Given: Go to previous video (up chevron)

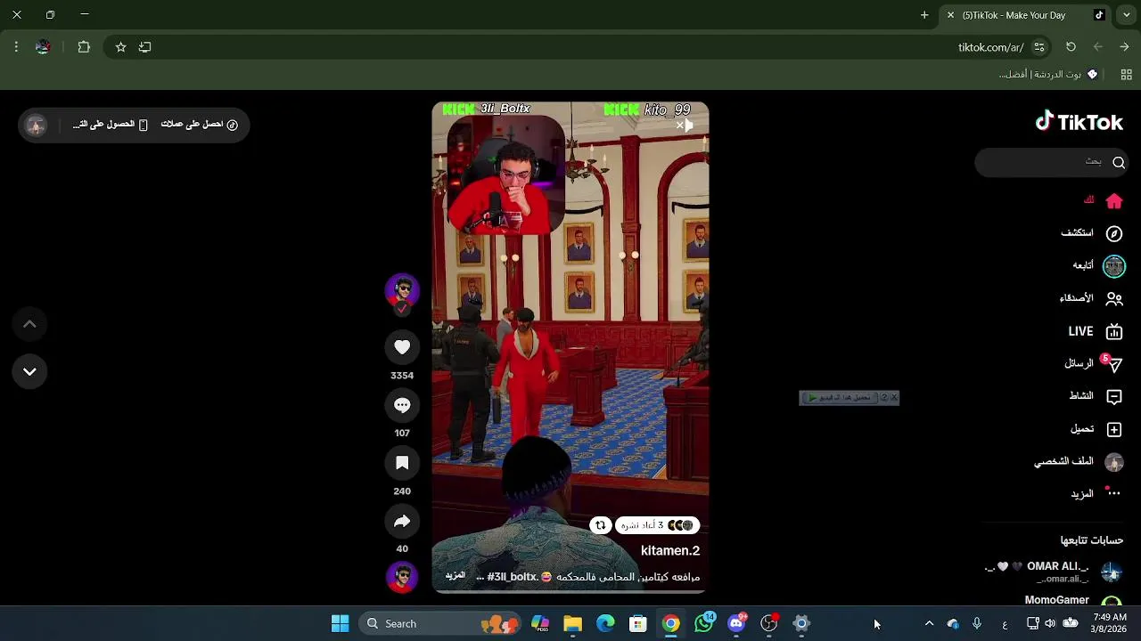Looking at the screenshot, I should click(29, 324).
